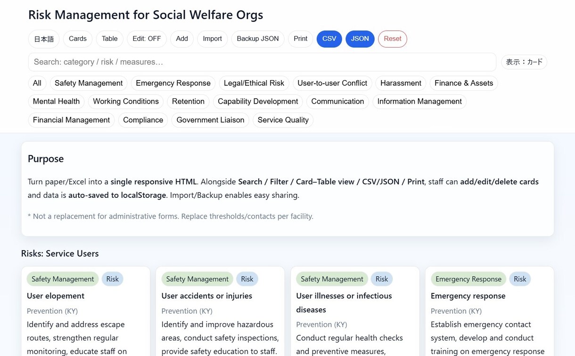This screenshot has height=356, width=575.
Task: Filter by Mental Health
Action: point(56,102)
